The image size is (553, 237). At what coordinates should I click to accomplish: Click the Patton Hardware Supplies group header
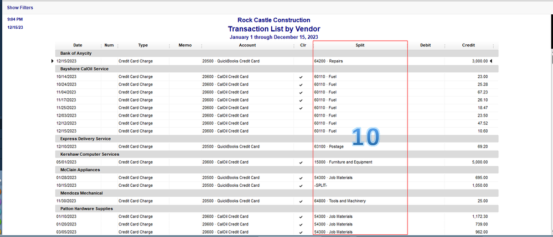pos(86,209)
